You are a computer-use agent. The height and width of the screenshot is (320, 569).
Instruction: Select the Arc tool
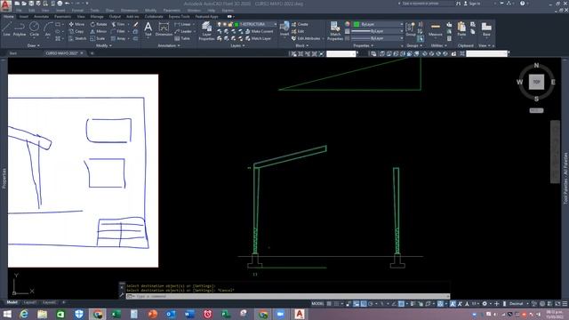[x=48, y=28]
